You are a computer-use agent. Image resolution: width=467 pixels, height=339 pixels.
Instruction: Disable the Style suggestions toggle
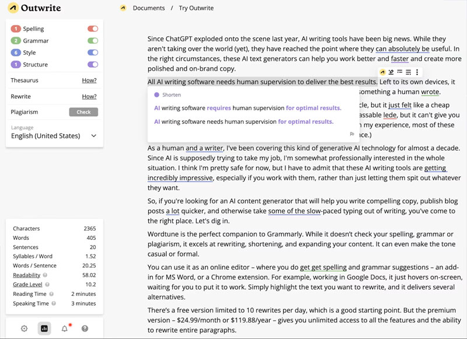click(x=92, y=53)
